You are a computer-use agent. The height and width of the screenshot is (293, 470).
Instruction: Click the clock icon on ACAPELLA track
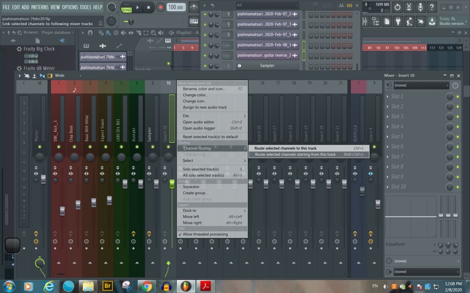(355, 241)
